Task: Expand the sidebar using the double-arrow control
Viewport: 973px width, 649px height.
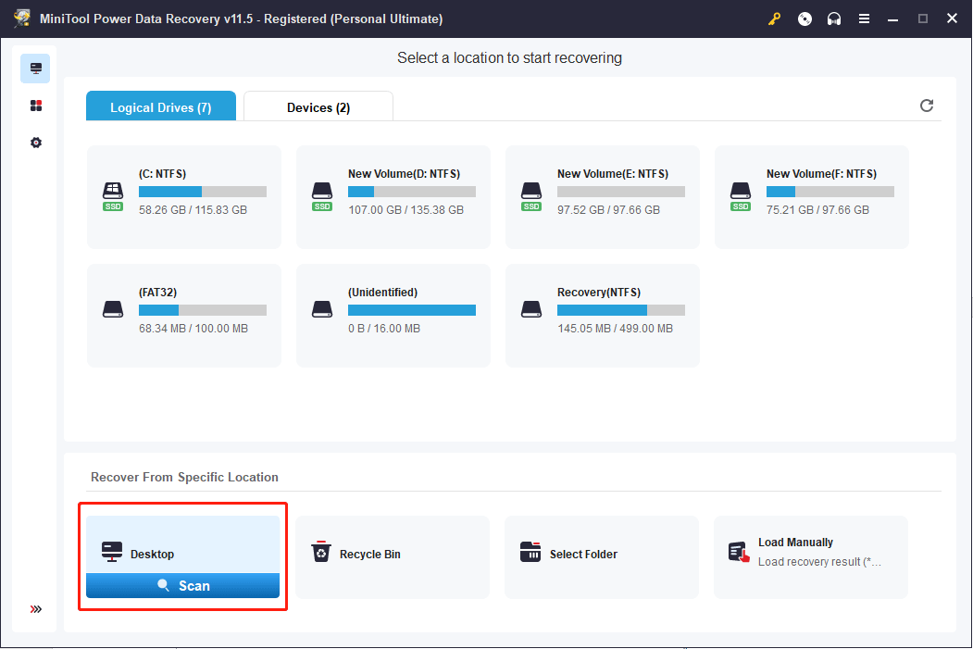Action: 35,609
